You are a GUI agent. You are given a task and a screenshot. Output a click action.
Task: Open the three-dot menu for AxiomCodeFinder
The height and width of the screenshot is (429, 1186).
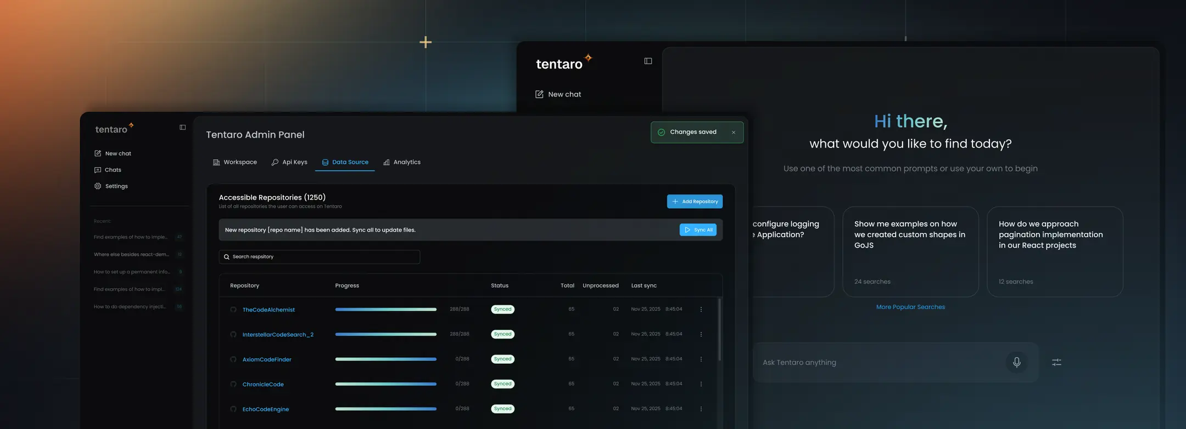pyautogui.click(x=701, y=359)
